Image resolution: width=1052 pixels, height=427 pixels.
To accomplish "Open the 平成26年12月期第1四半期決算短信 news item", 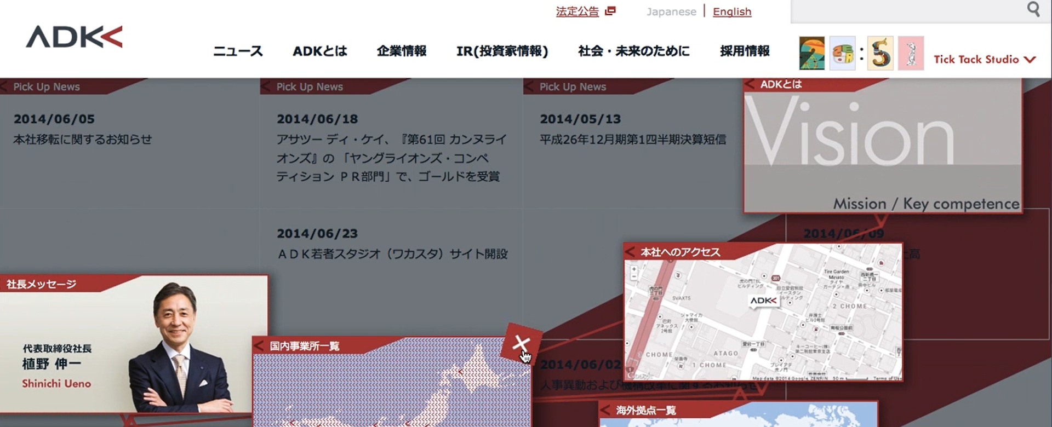I will tap(633, 140).
